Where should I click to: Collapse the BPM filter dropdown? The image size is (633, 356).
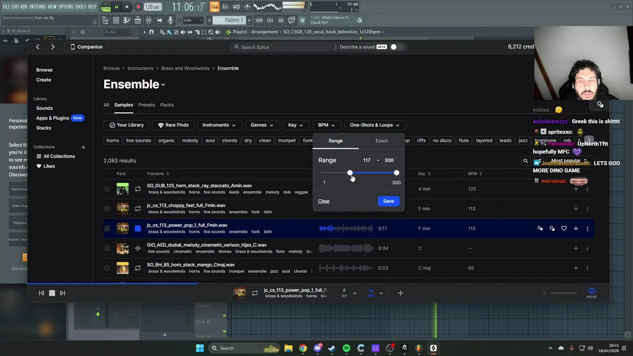point(326,125)
